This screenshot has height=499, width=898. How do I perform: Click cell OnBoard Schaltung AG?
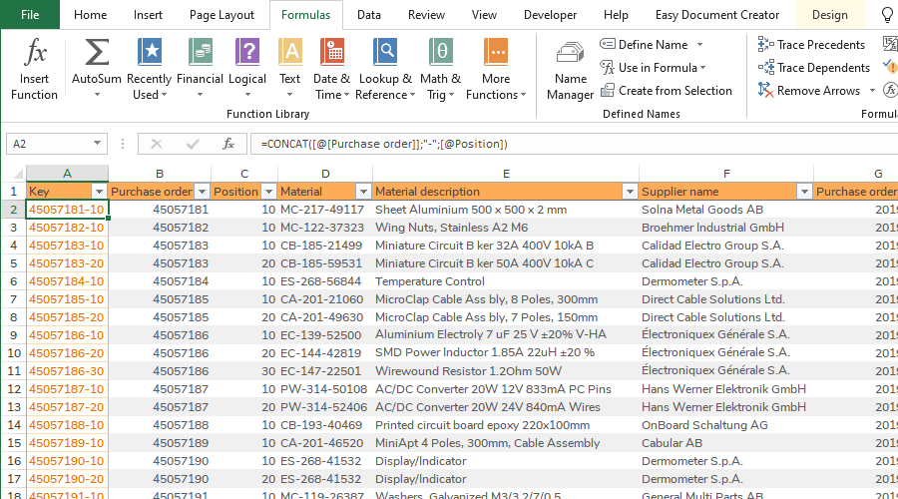[725, 425]
